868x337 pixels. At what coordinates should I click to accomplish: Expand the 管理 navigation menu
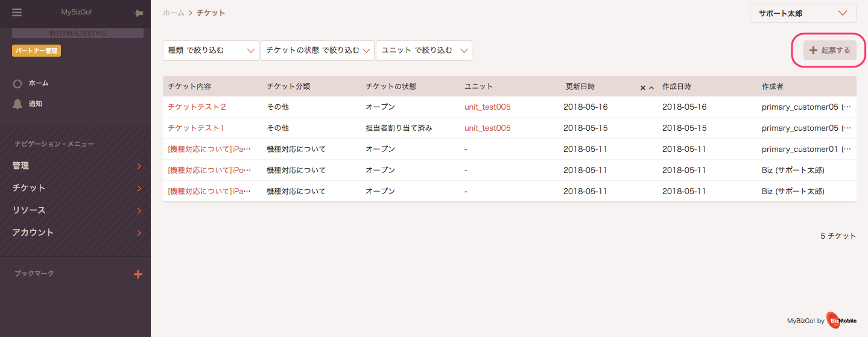75,166
